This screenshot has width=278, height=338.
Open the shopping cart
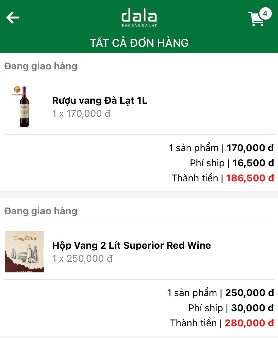coord(256,20)
